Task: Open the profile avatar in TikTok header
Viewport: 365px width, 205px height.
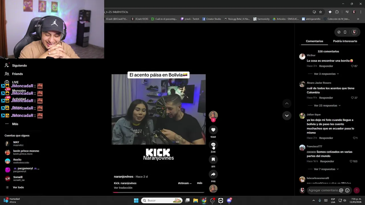Action: [354, 32]
